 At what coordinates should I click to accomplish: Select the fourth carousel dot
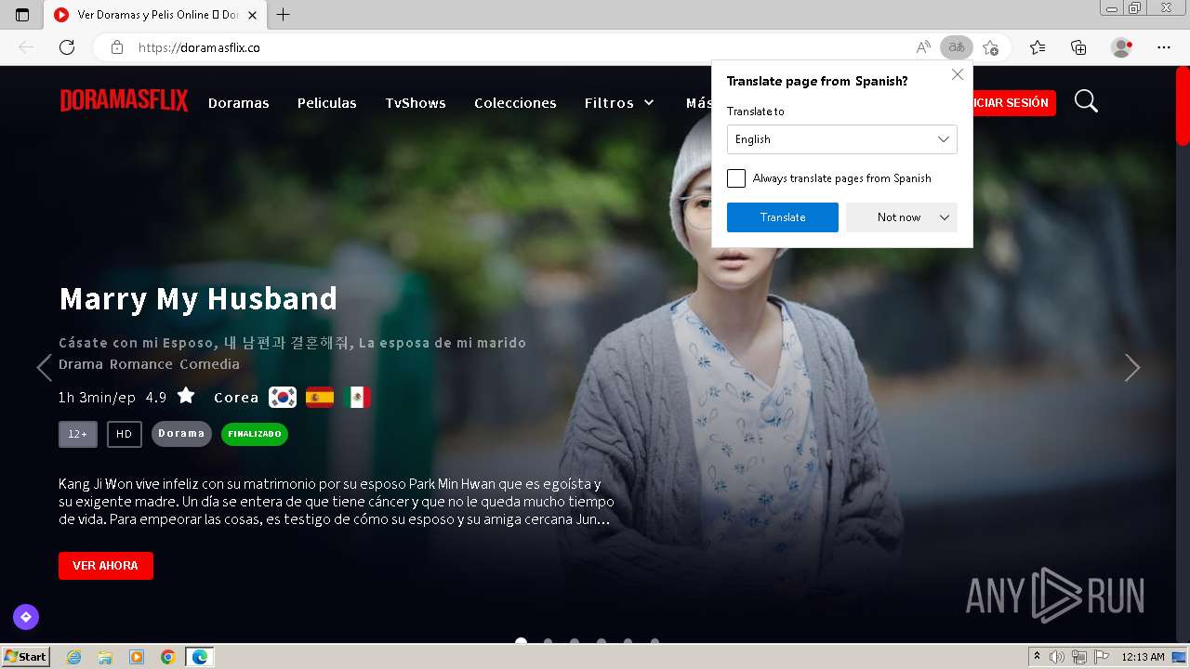602,641
